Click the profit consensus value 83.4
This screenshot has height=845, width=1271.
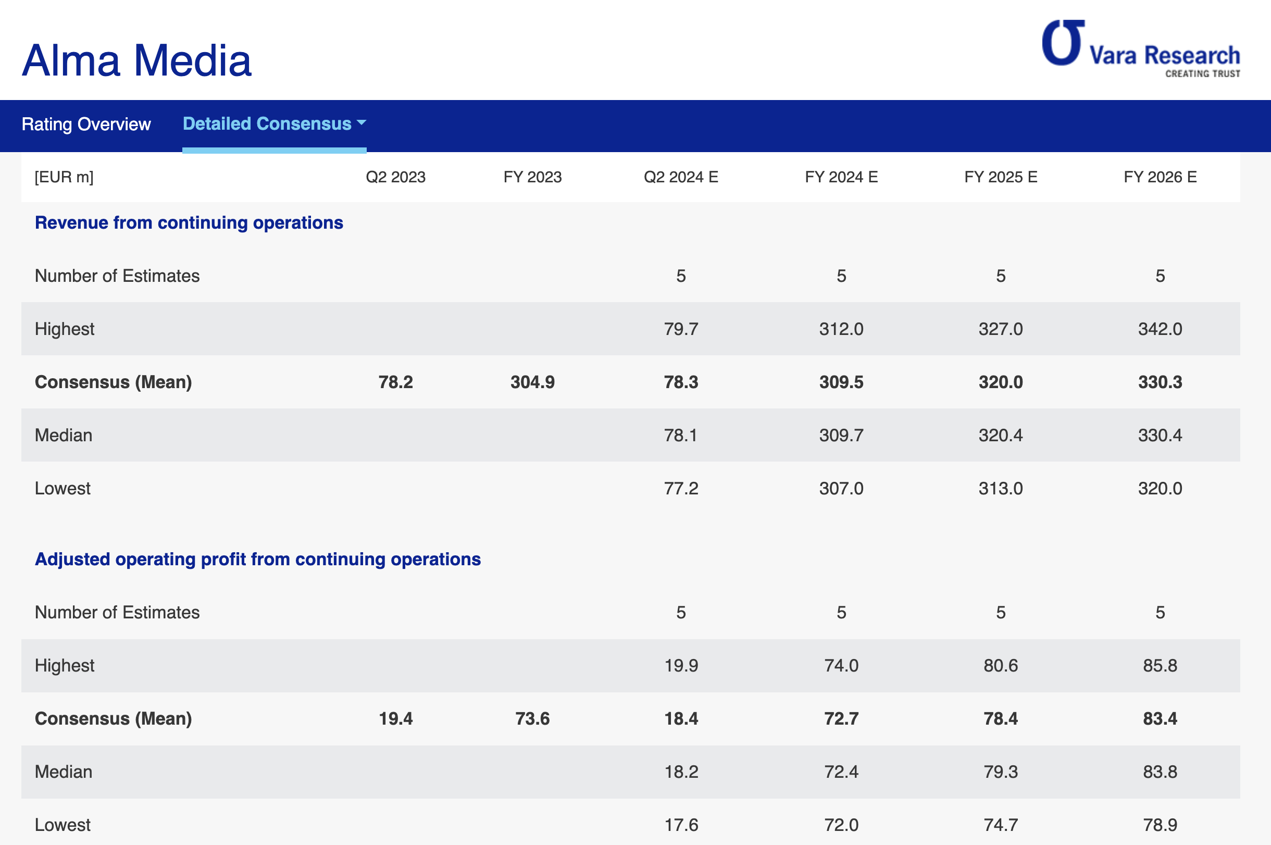(1160, 719)
